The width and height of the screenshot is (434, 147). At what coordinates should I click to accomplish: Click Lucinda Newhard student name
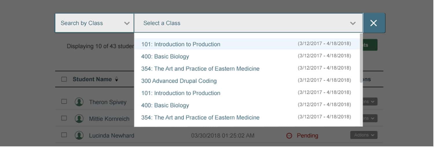click(x=111, y=135)
